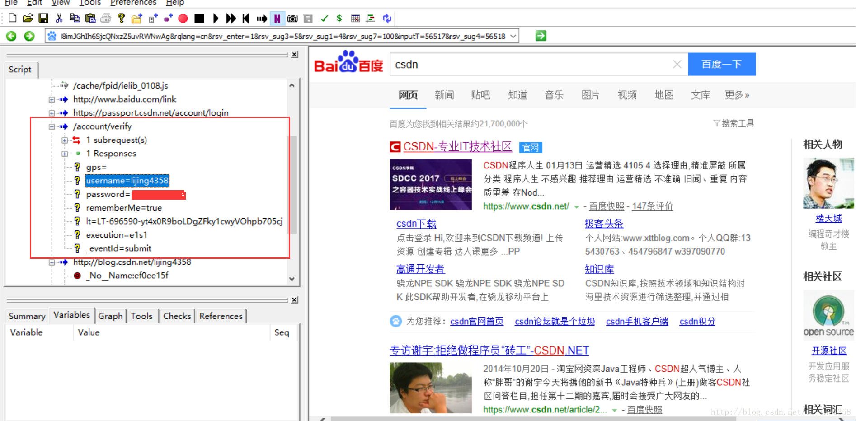The image size is (856, 421).
Task: Expand the passport.csdn.net/account/login node
Action: [x=52, y=113]
